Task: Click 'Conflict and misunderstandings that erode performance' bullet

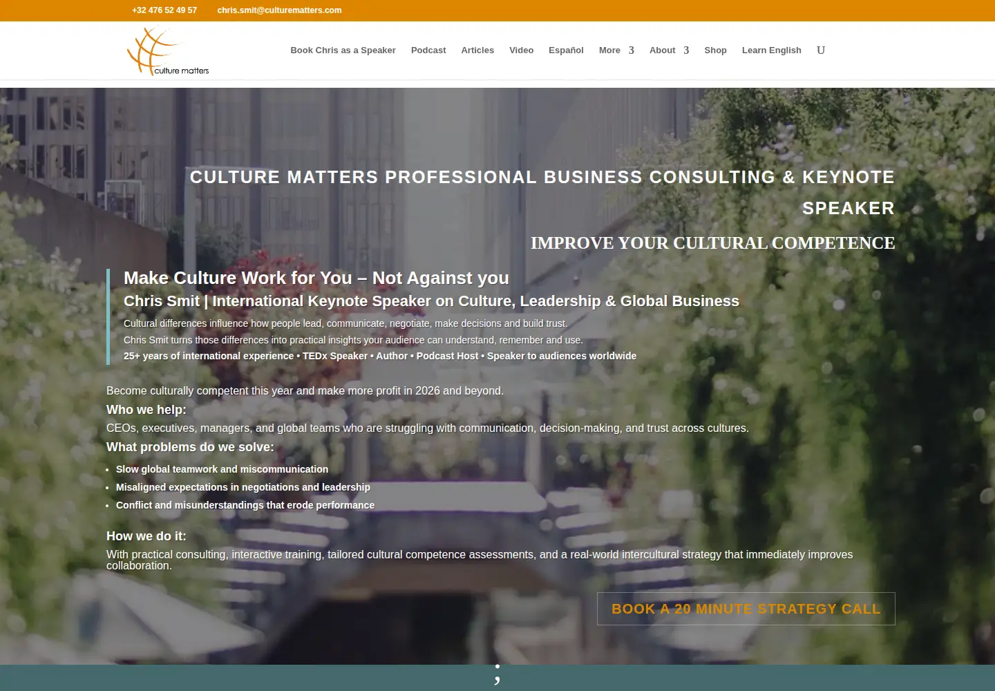Action: 245,505
